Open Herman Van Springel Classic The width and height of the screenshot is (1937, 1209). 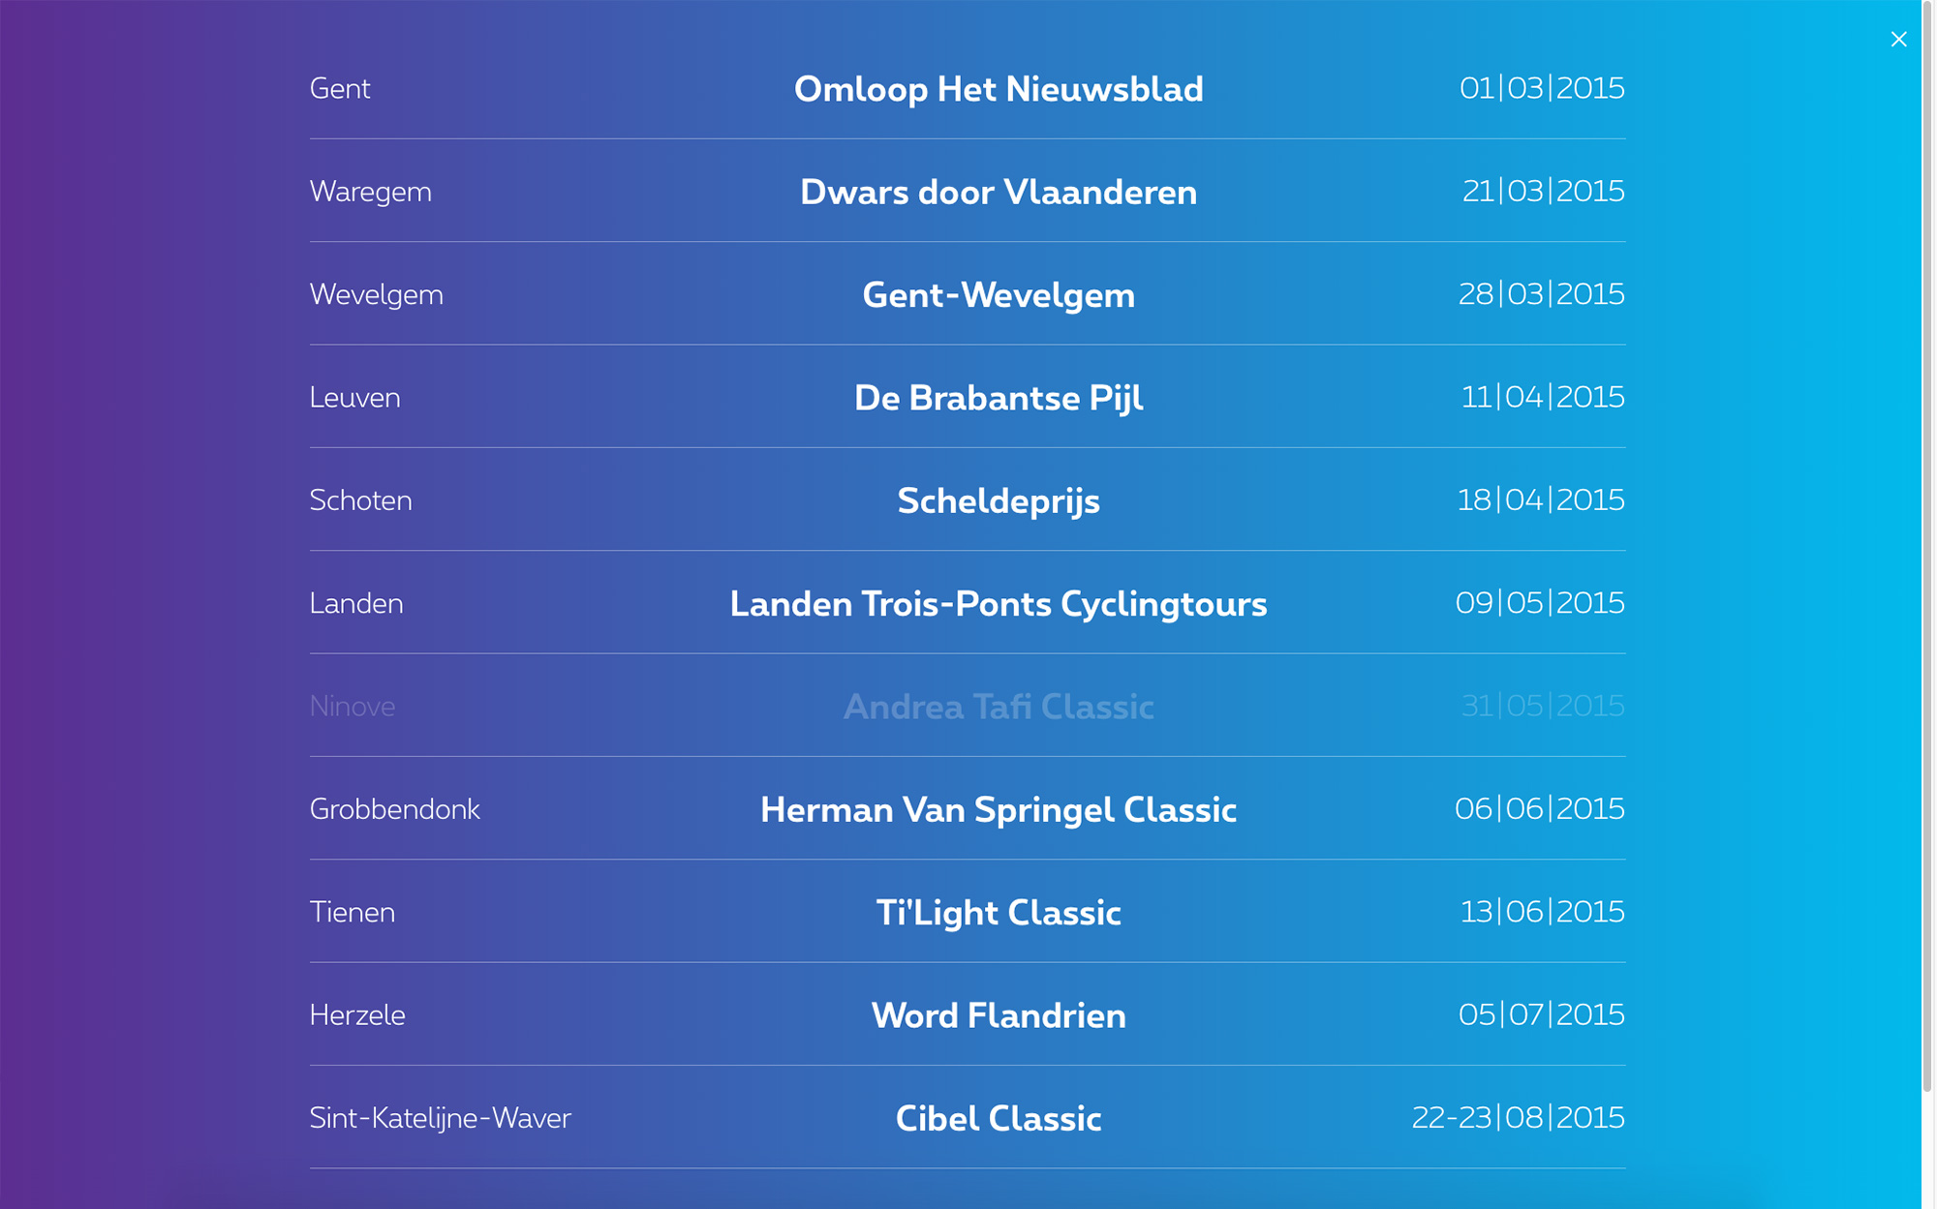(x=999, y=809)
